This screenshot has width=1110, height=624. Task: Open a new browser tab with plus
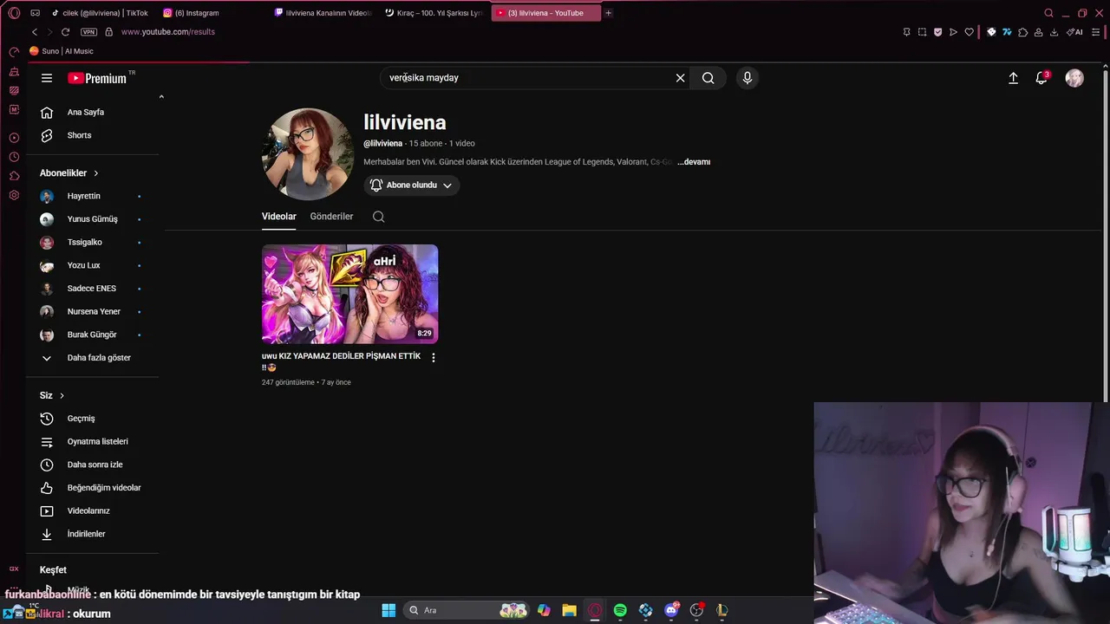(x=608, y=13)
